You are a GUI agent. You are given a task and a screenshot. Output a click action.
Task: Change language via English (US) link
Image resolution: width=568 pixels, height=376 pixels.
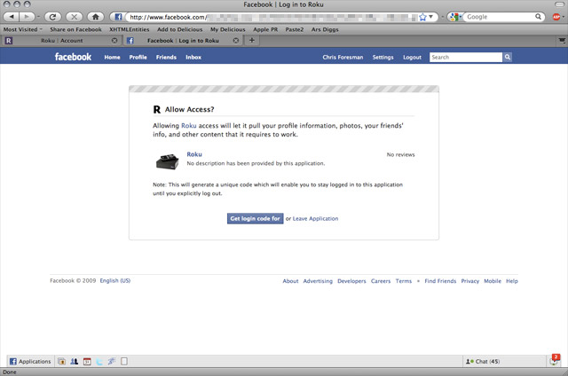pos(115,280)
